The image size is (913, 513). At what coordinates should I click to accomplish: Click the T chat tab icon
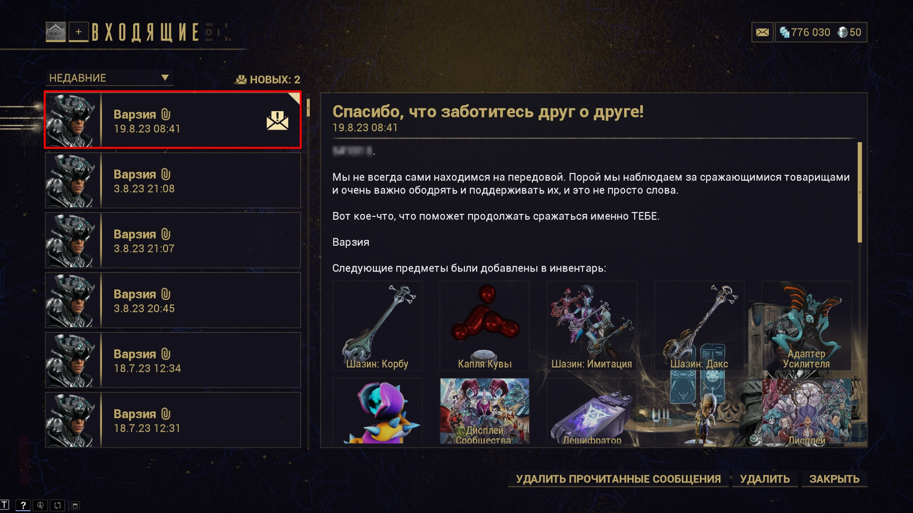pos(4,505)
